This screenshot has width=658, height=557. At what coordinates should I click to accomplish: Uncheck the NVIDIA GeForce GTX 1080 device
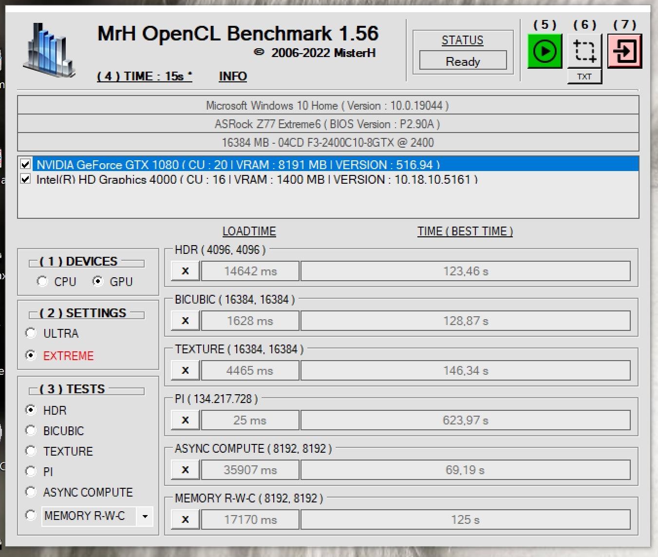26,165
